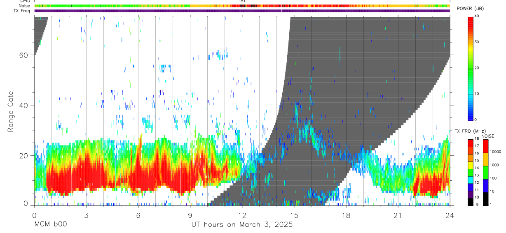Click the 'UT hours on March 3, 2025' label
Viewport: 506px width, 233px height.
242,225
